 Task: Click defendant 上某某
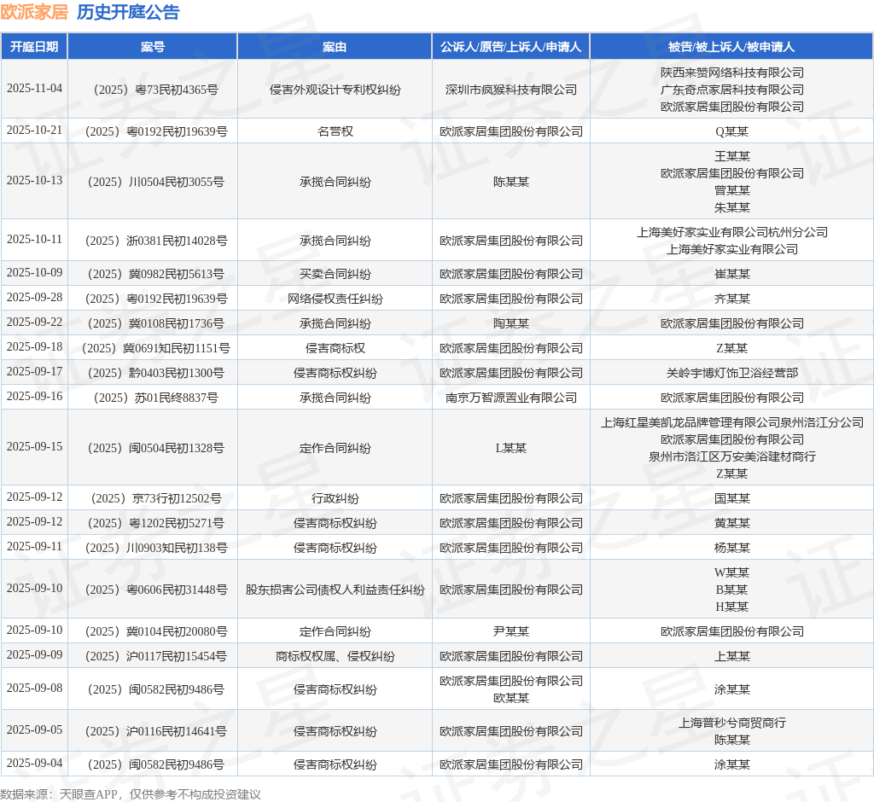click(x=731, y=656)
